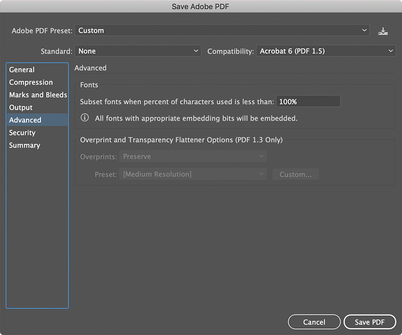Click the subset fonts 100% input field
The width and height of the screenshot is (402, 335).
click(x=308, y=102)
